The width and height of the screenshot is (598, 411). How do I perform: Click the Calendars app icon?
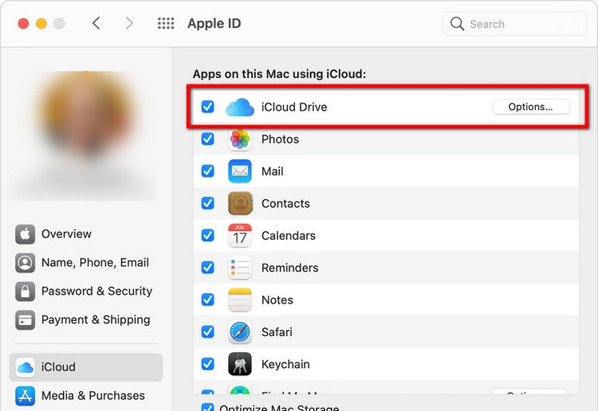pyautogui.click(x=240, y=236)
